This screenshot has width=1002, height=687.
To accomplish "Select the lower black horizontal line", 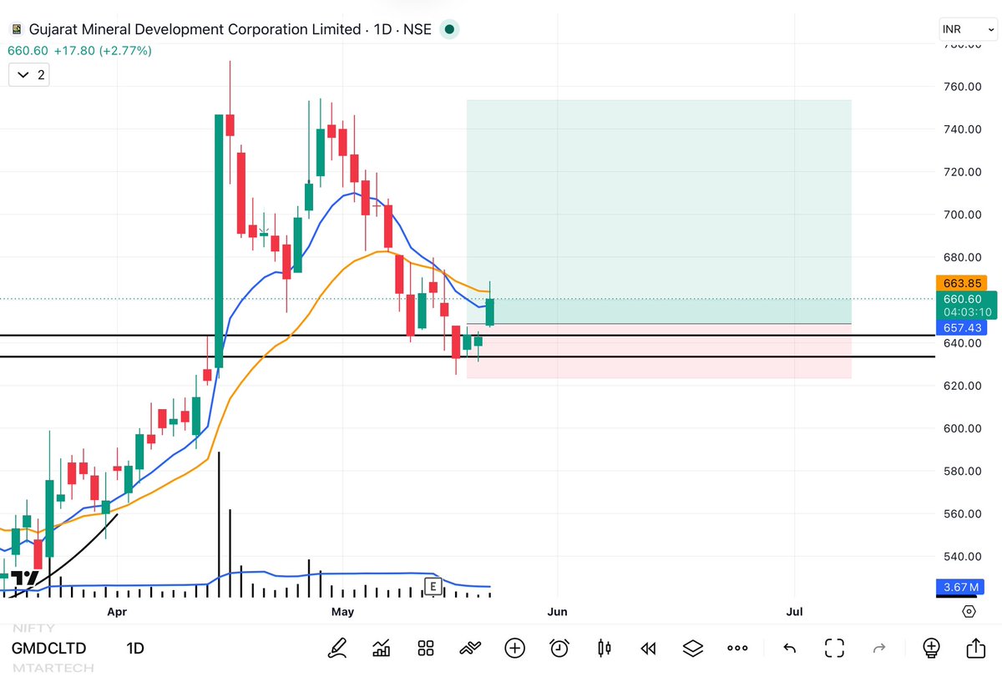I will tap(468, 356).
